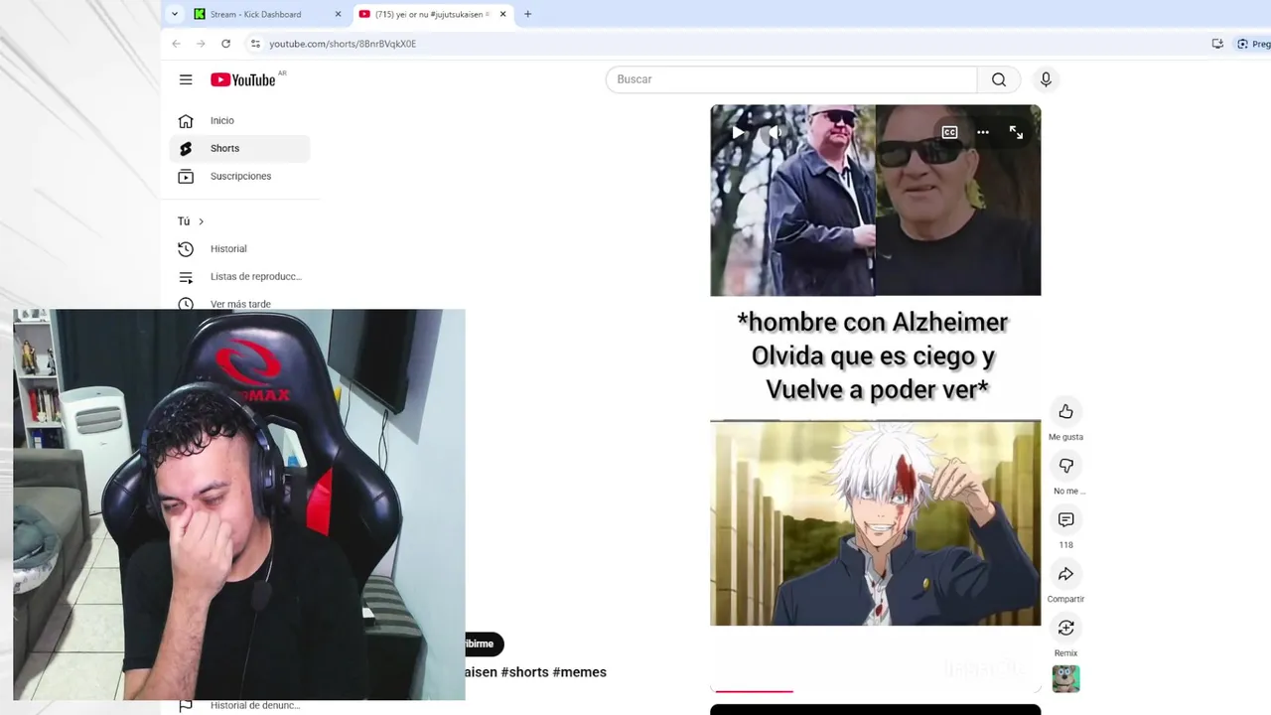Viewport: 1271px width, 715px height.
Task: Go to the YouTube logo home
Action: (243, 79)
